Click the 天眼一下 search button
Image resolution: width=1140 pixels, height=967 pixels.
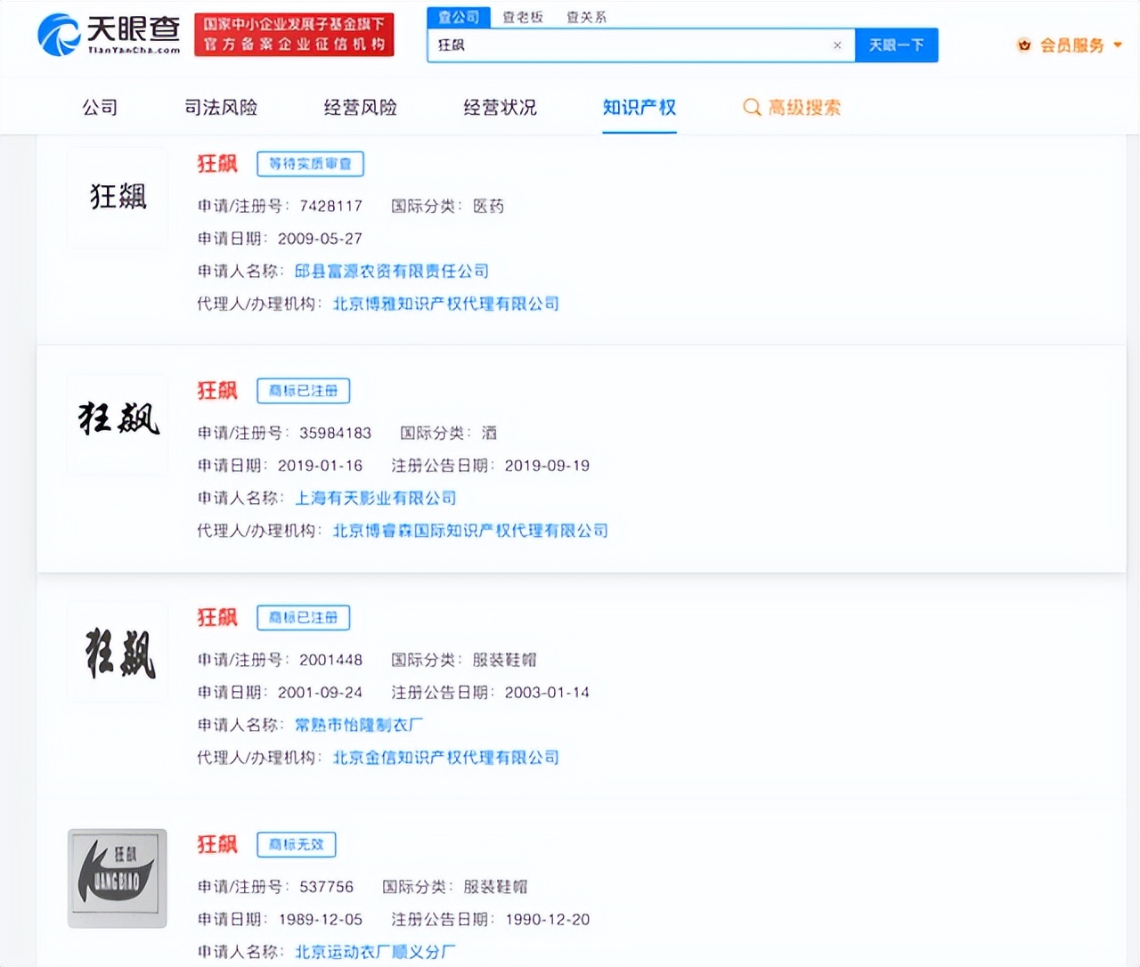(x=896, y=45)
